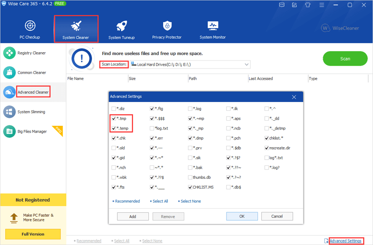This screenshot has height=245, width=373.
Task: Click Cancel in Advanced Settings dialog
Action: click(x=277, y=216)
